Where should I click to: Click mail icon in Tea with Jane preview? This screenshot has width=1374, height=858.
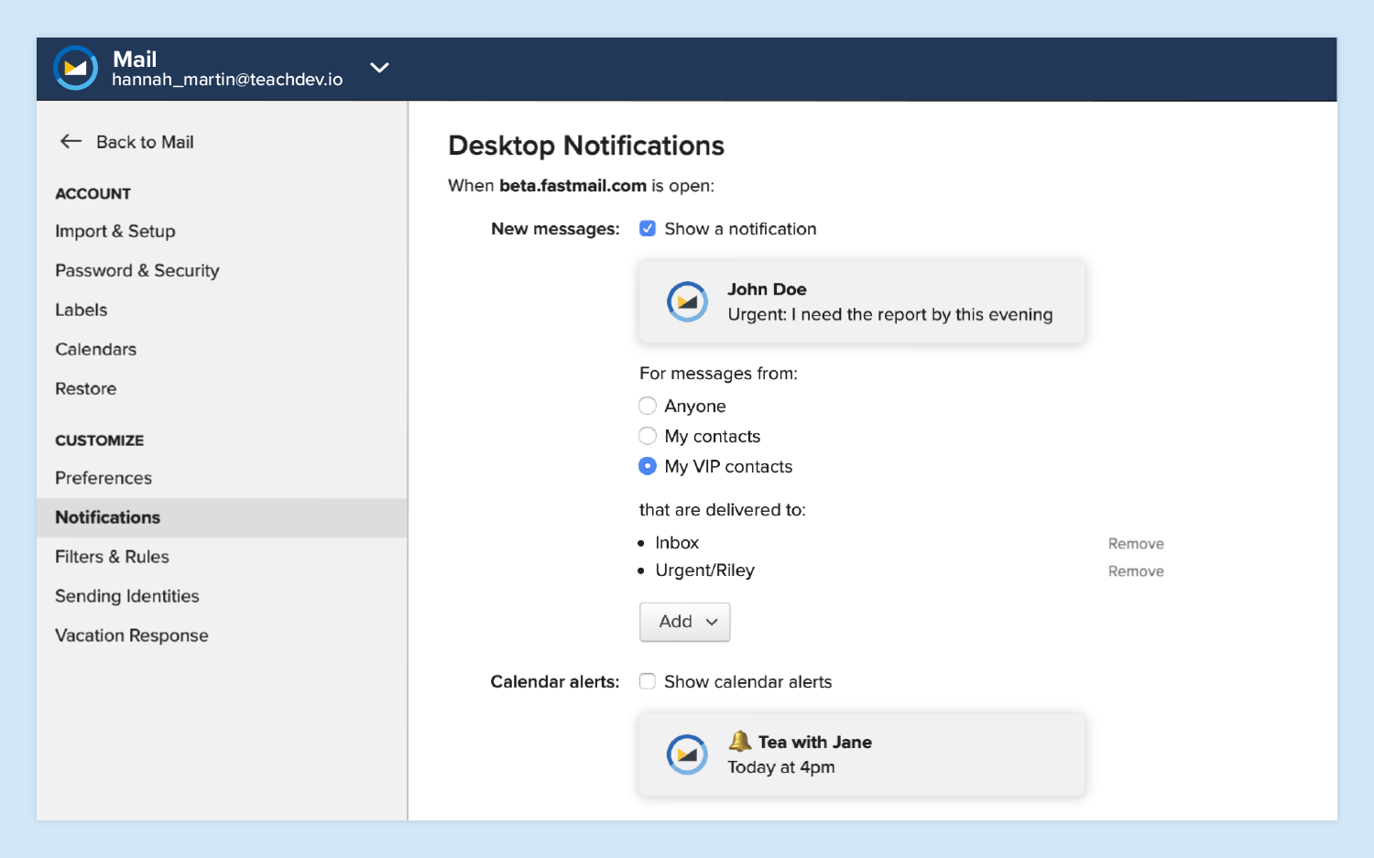pyautogui.click(x=687, y=755)
